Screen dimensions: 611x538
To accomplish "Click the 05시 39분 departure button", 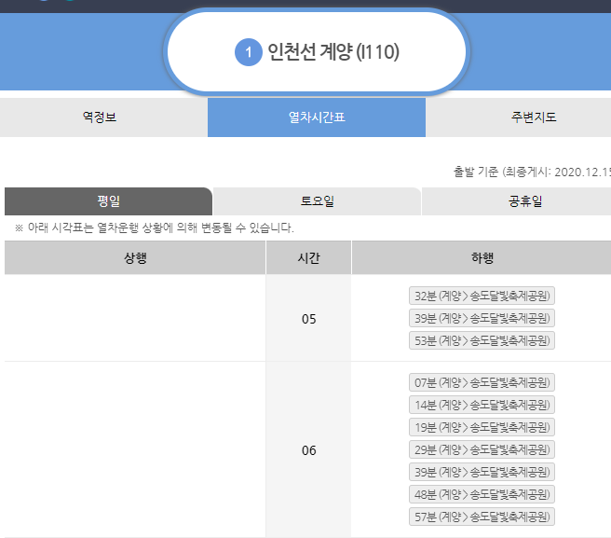I will coord(482,318).
